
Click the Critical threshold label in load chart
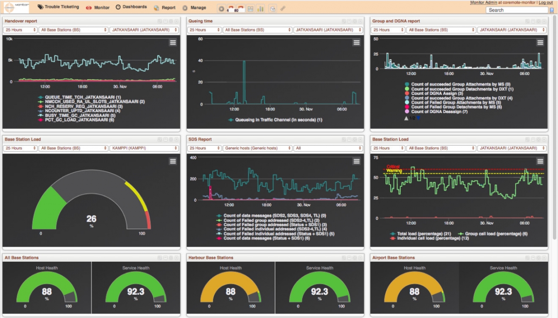(x=393, y=166)
